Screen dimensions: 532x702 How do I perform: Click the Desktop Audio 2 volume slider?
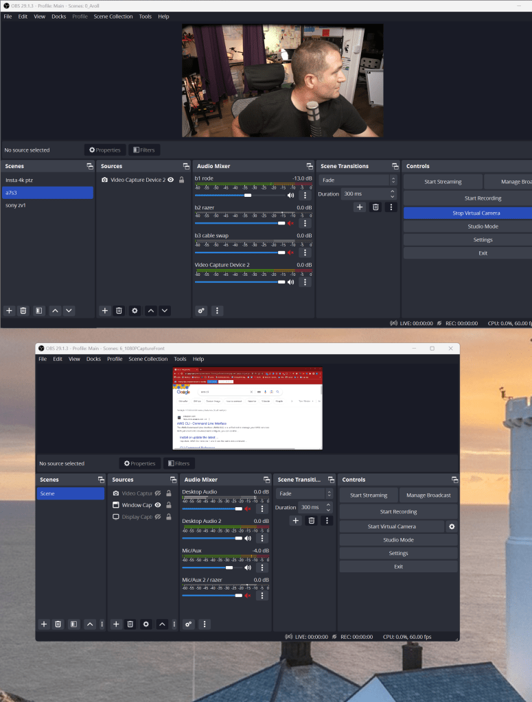[212, 538]
